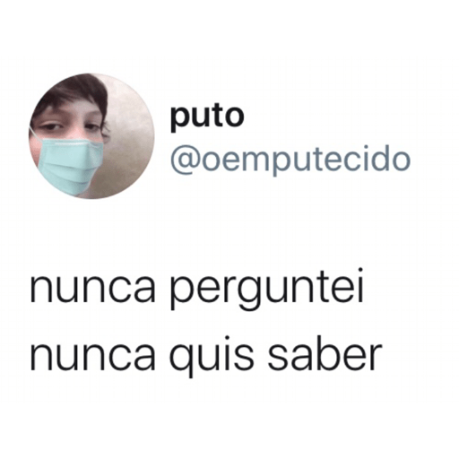Click the letter "o" ending "puto"

pyautogui.click(x=235, y=117)
